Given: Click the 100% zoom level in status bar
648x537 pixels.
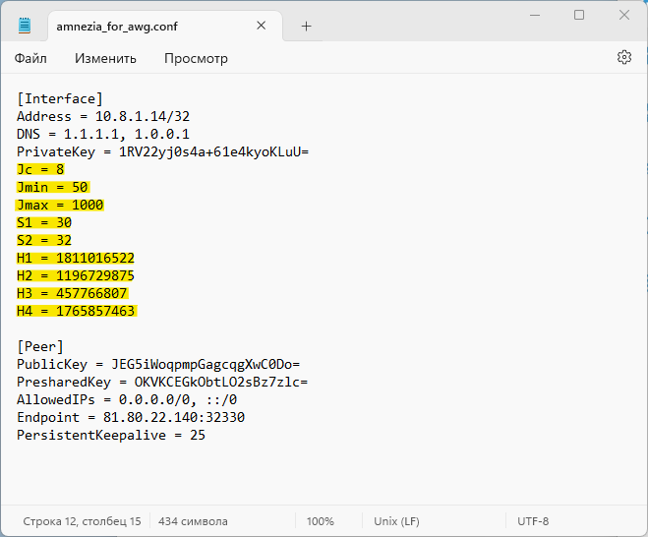Looking at the screenshot, I should 320,521.
